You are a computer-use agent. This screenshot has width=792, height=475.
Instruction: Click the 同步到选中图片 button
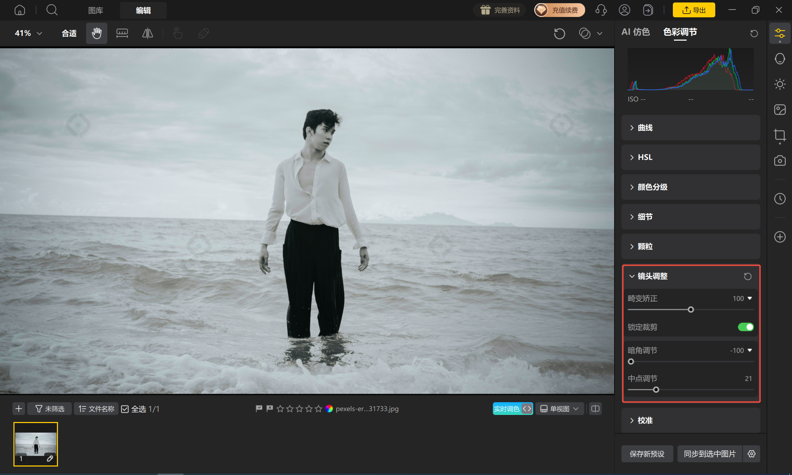pos(710,454)
